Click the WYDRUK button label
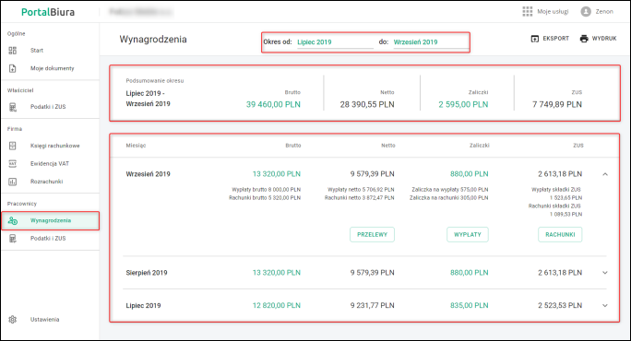Screen dimensions: 631x341 (604, 39)
